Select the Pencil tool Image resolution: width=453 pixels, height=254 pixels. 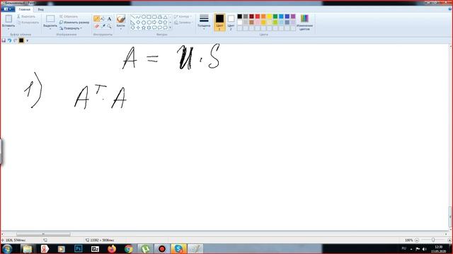(96, 19)
